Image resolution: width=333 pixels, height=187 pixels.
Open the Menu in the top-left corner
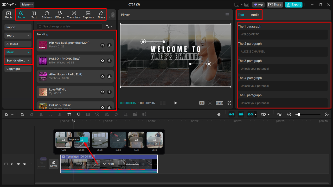27,4
